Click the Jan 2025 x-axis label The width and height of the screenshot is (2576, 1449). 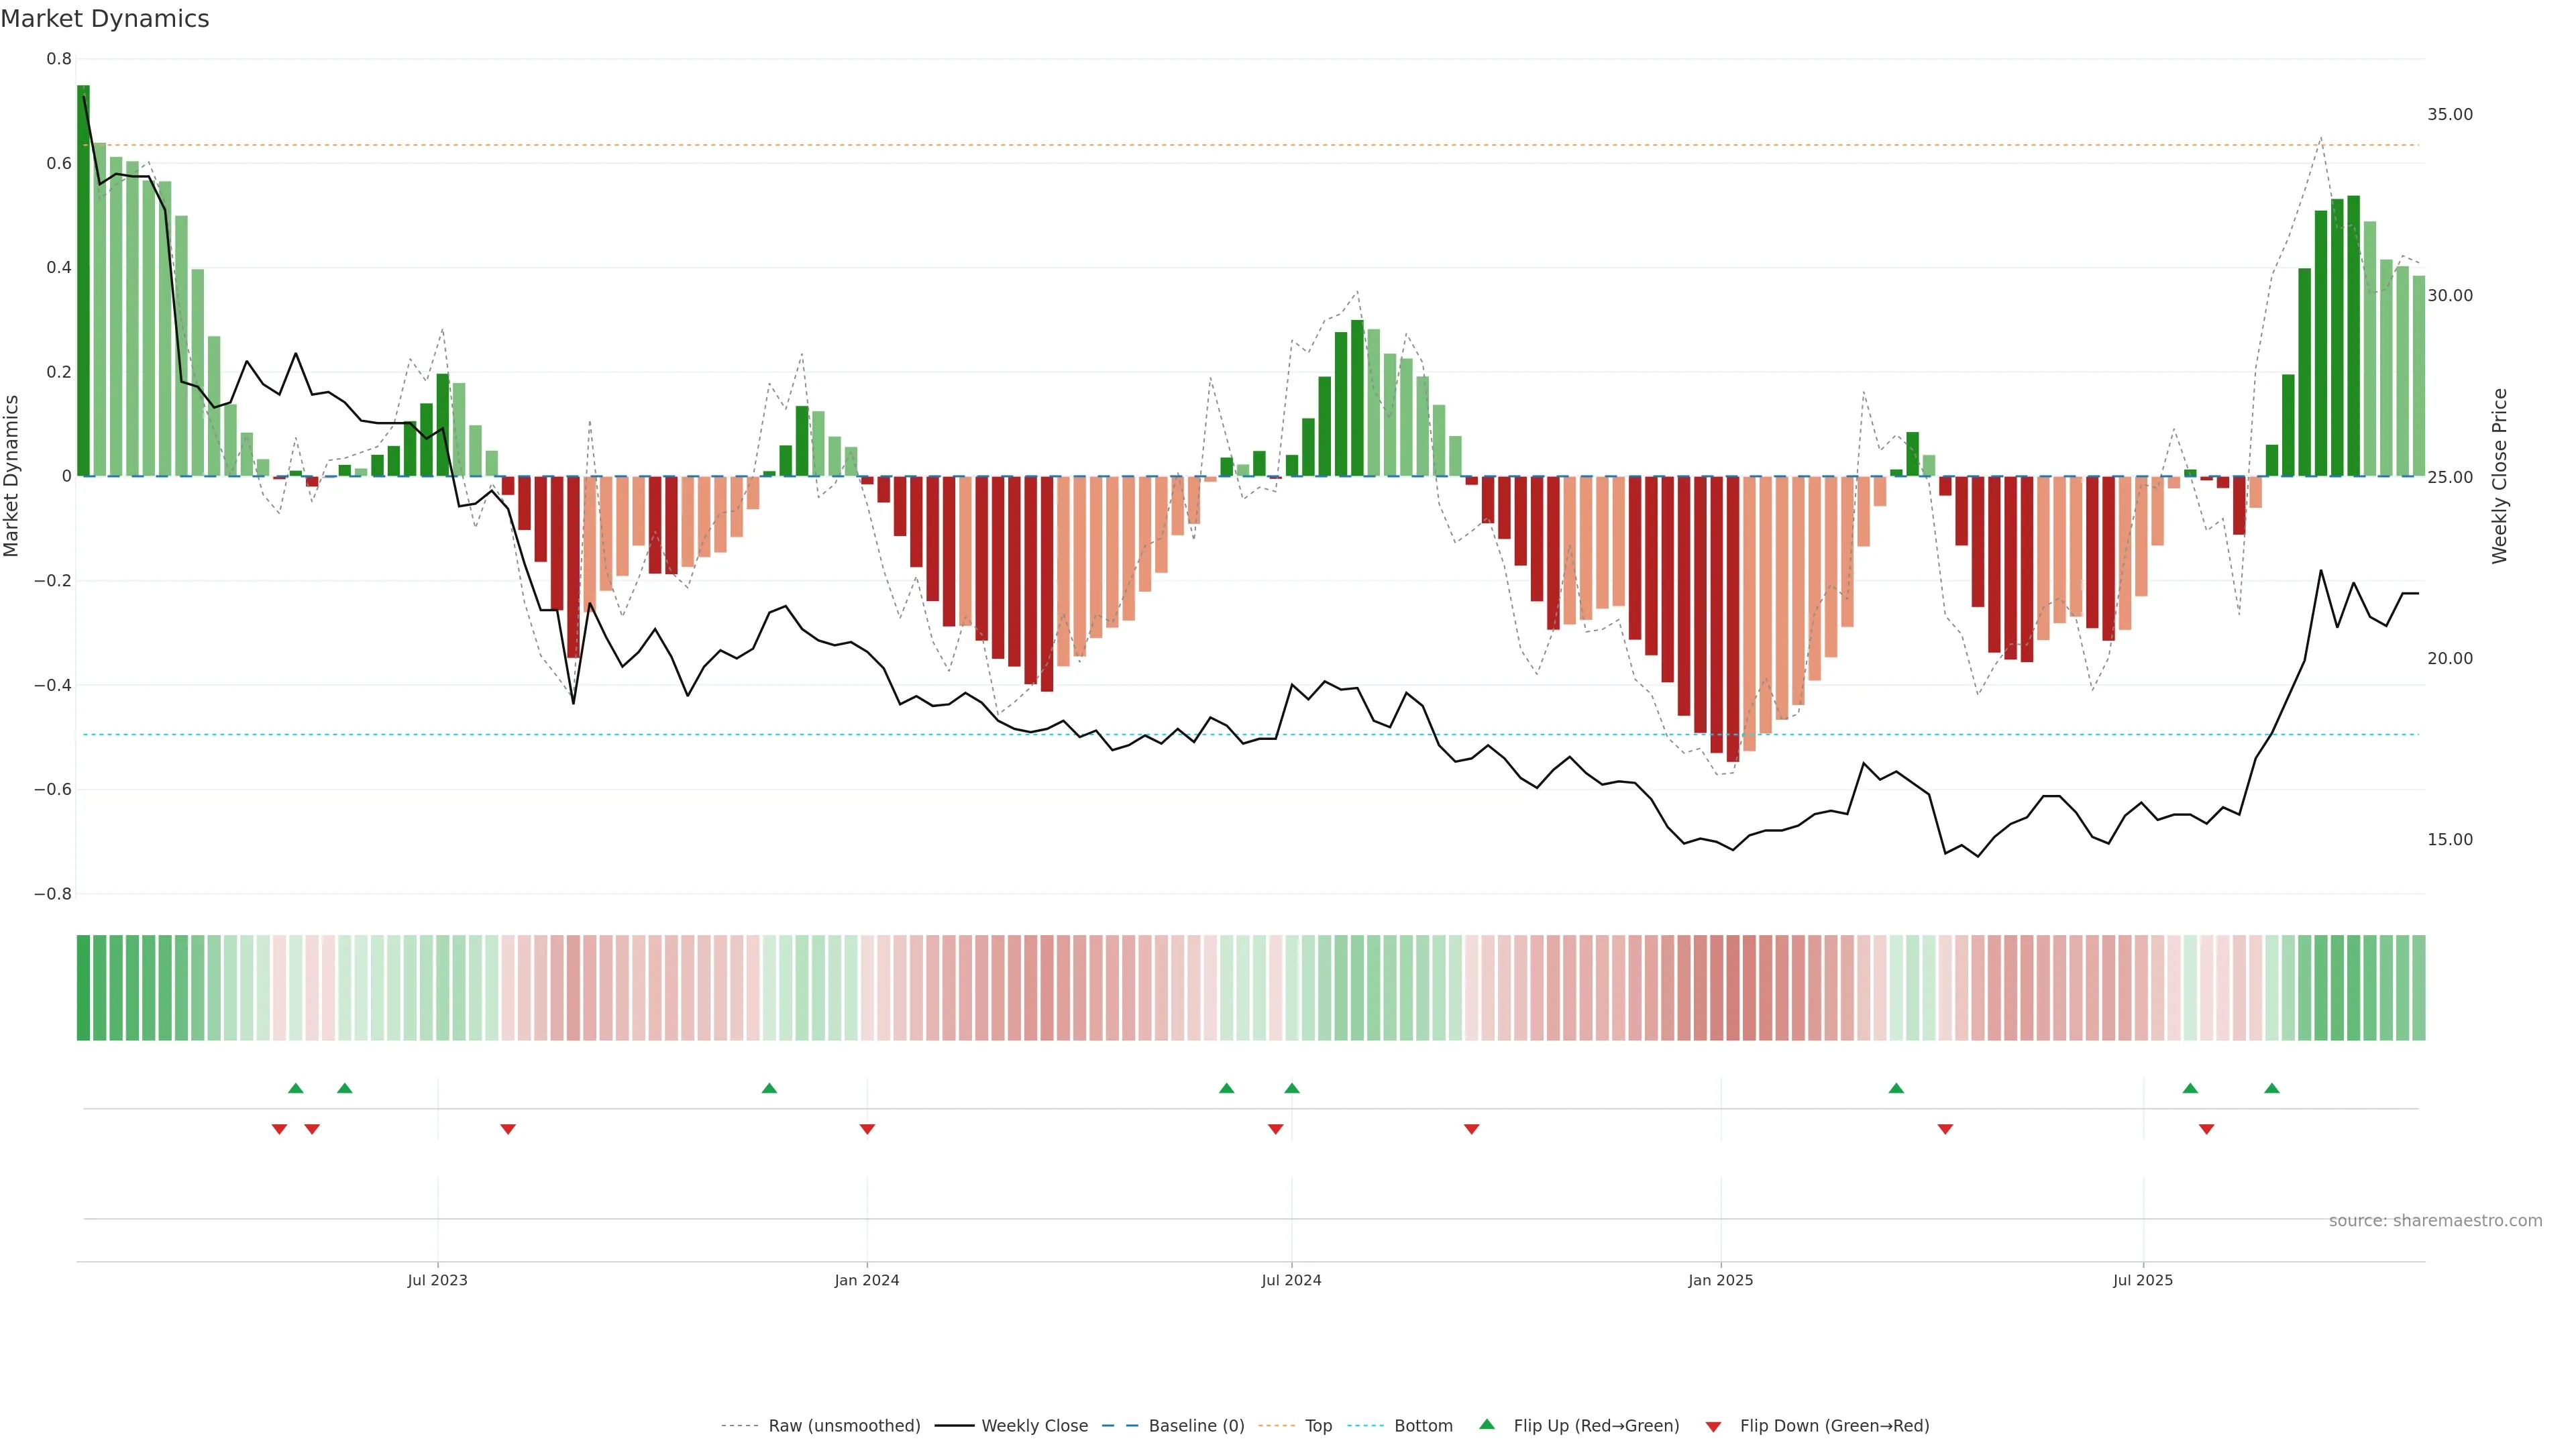(1720, 1280)
